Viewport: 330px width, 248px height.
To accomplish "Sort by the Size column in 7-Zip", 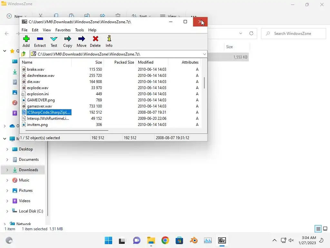I will click(x=88, y=62).
